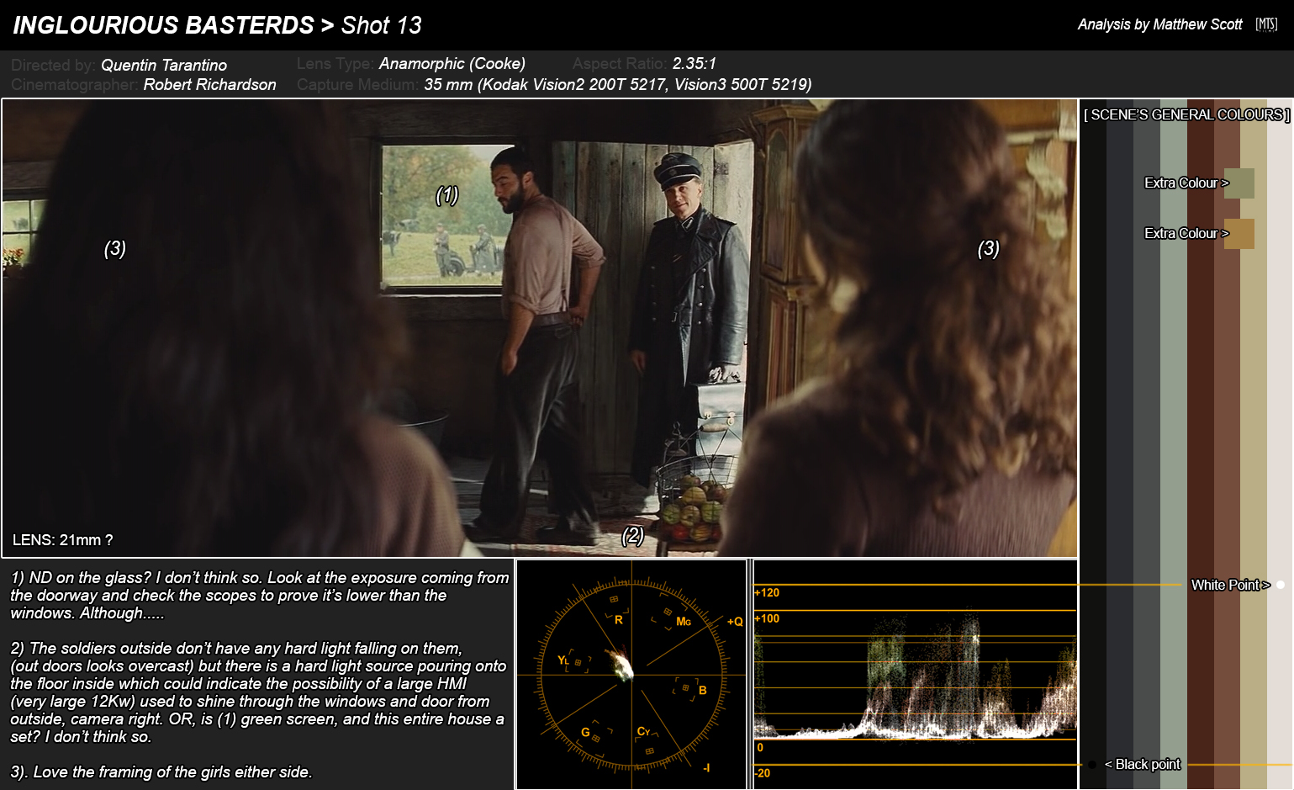The image size is (1294, 790).
Task: Click the "+Q" label on the vectorscope
Action: pyautogui.click(x=735, y=622)
